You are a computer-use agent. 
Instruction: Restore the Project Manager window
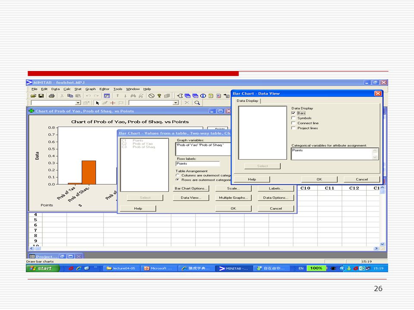(x=62, y=256)
